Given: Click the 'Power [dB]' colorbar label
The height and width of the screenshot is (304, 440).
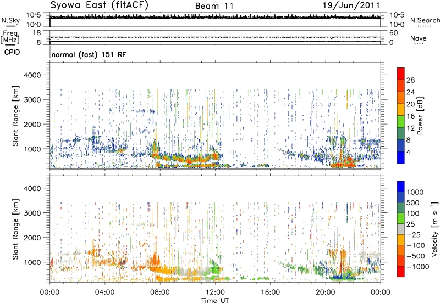Looking at the screenshot, I should (420, 116).
